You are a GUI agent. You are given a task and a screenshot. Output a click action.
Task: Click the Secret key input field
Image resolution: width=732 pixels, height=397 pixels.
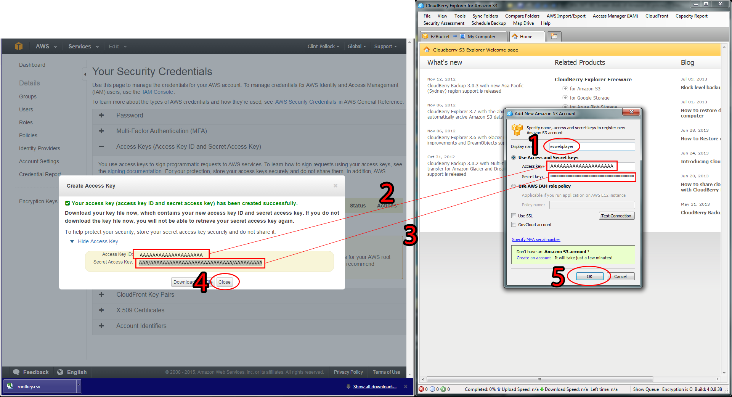[x=592, y=177]
